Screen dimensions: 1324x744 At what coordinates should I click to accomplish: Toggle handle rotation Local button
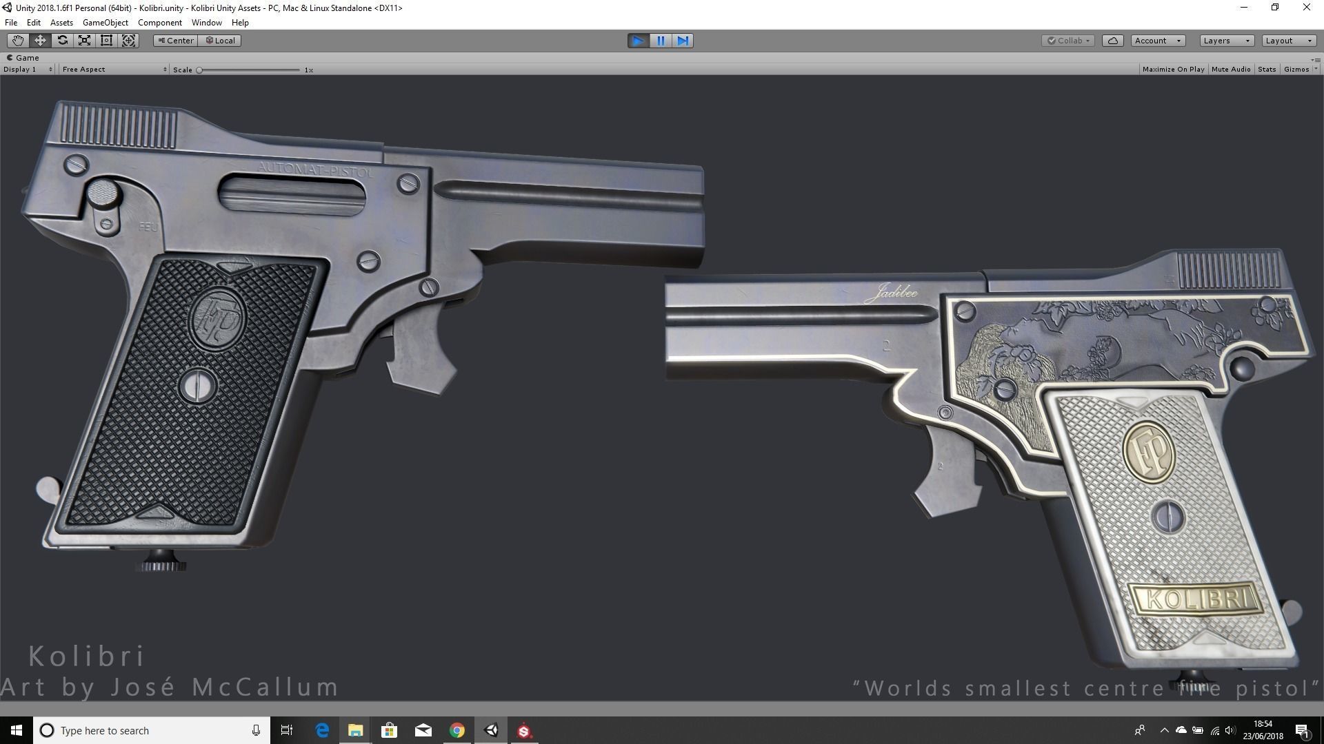[220, 41]
